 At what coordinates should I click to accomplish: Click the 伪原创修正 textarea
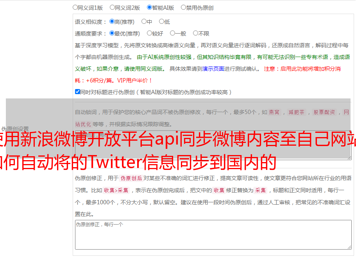click(x=213, y=235)
